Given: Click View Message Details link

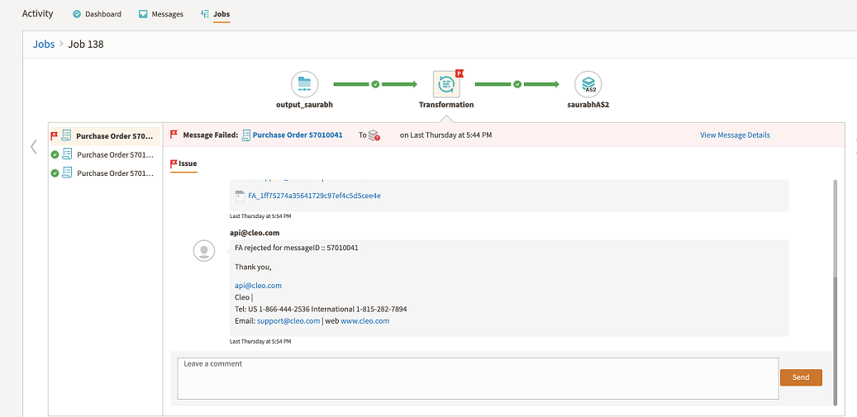Looking at the screenshot, I should (x=735, y=135).
